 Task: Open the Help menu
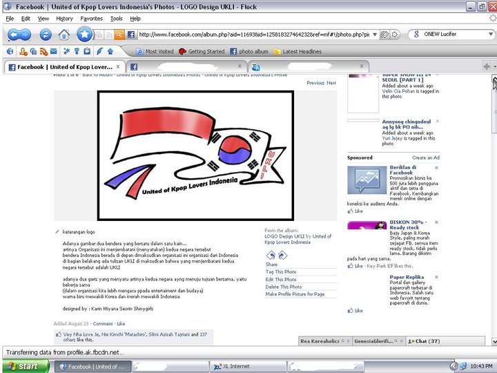(x=135, y=19)
